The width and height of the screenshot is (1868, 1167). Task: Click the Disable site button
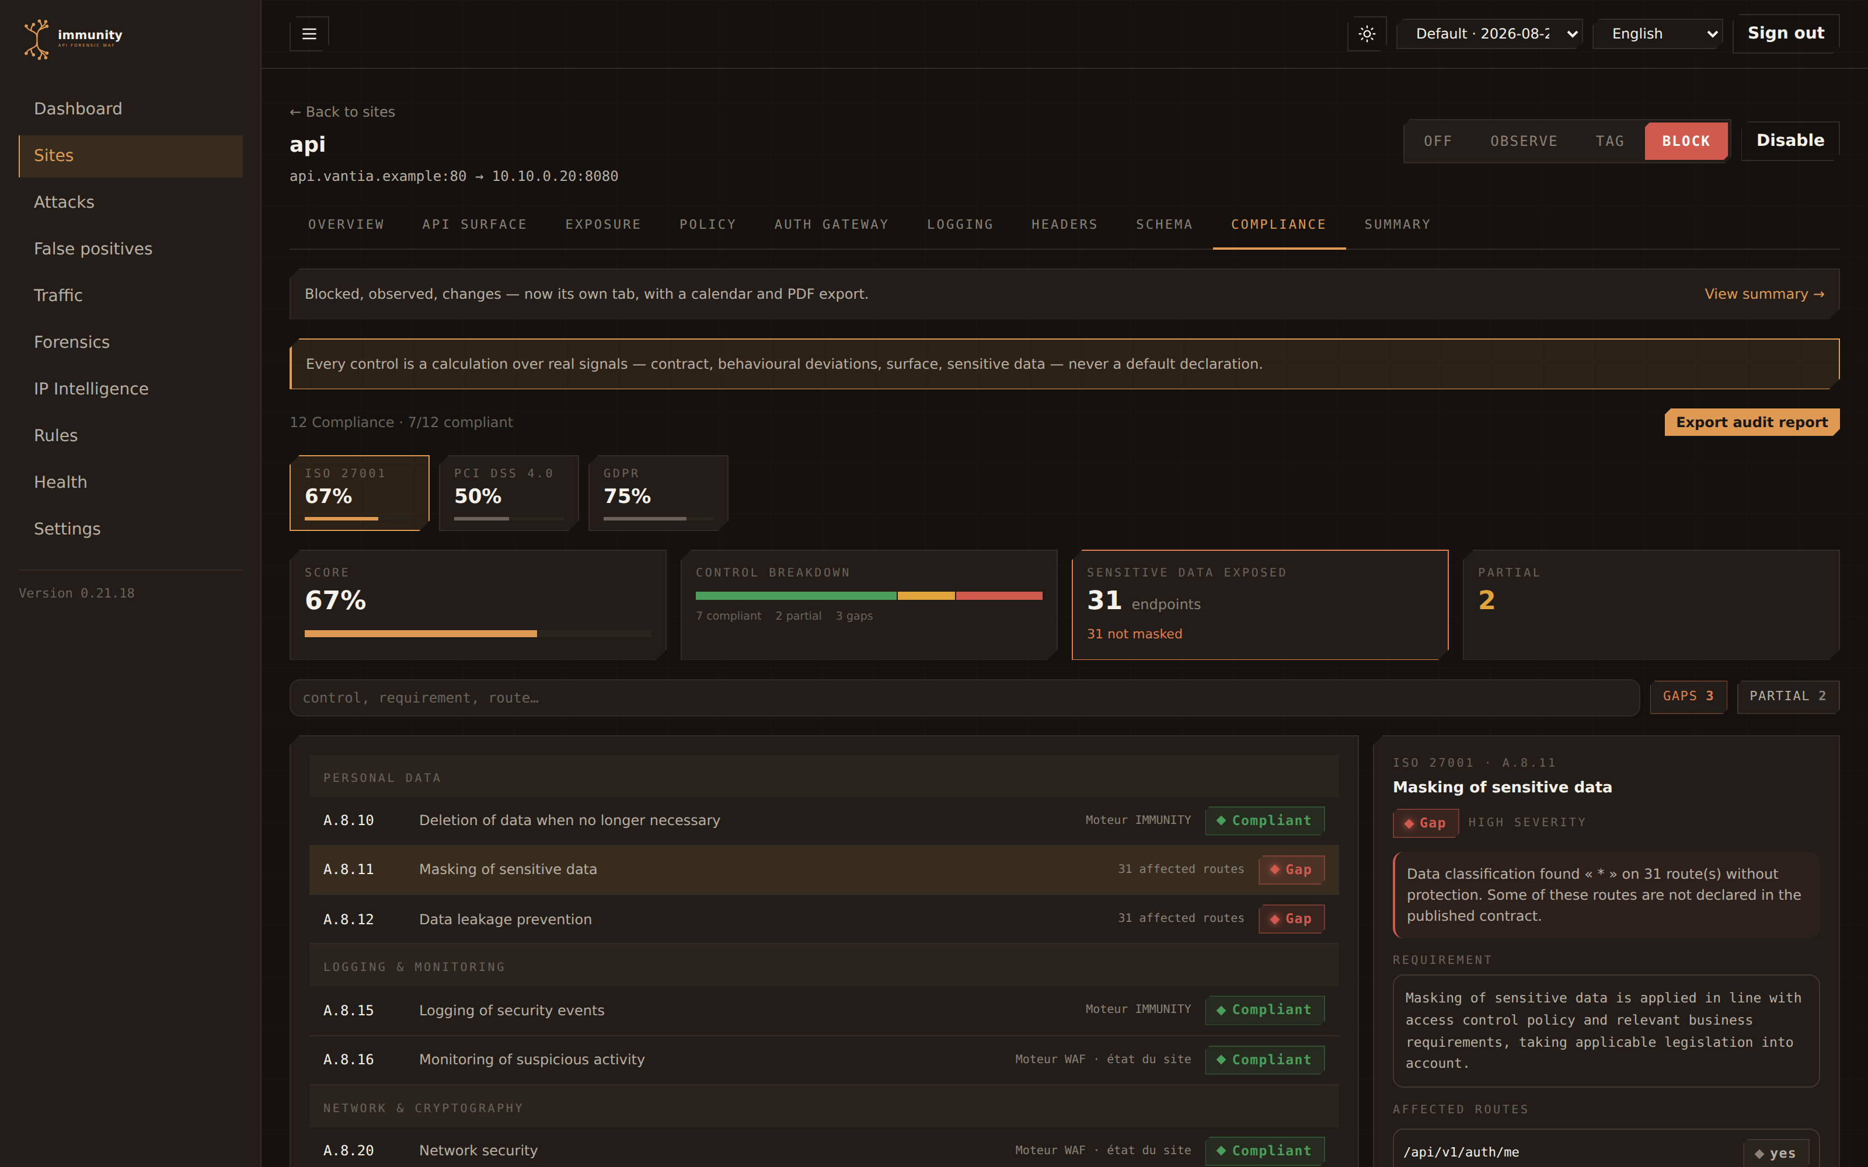[x=1790, y=141]
